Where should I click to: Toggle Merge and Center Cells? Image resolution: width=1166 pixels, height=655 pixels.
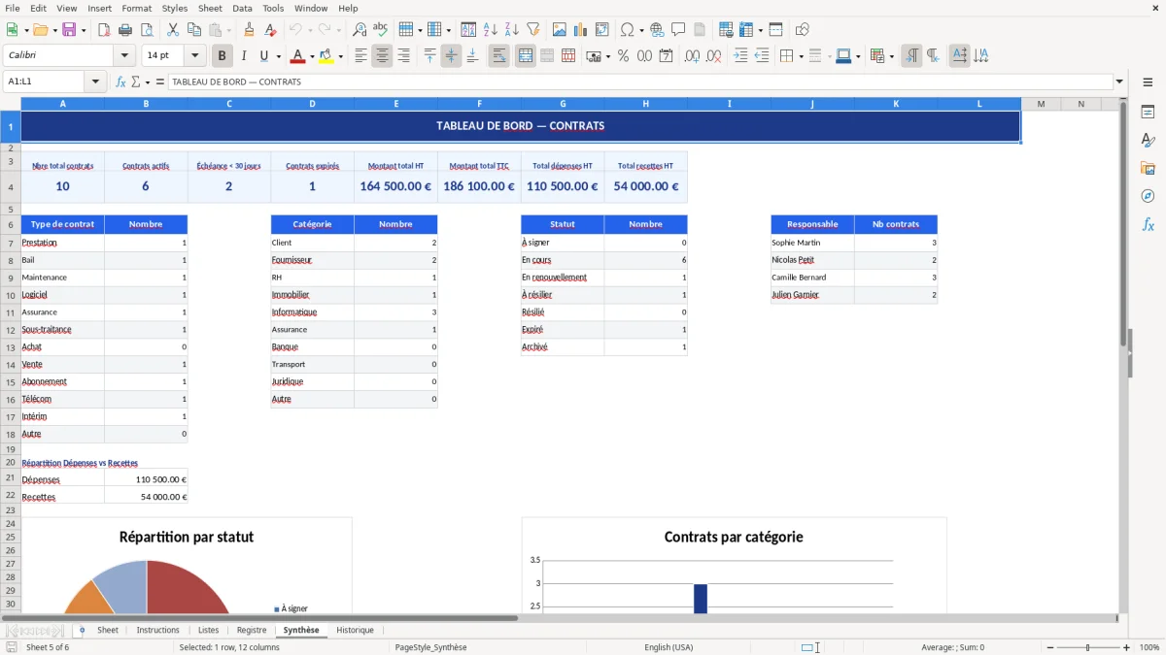point(525,56)
